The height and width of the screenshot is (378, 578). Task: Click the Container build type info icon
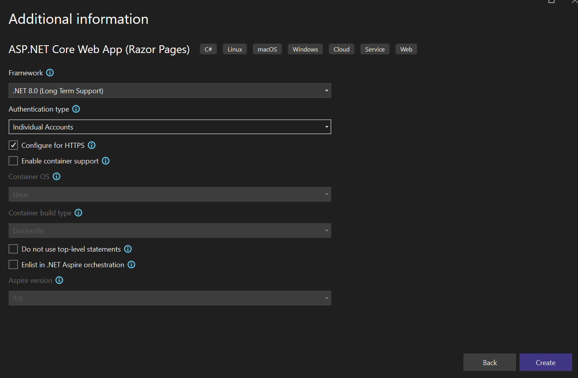point(78,213)
